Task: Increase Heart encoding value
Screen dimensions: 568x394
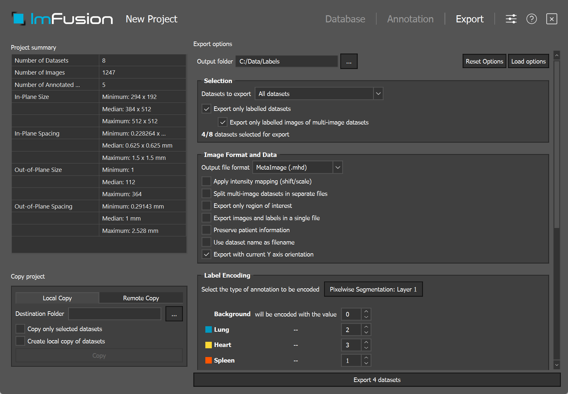Action: click(366, 342)
